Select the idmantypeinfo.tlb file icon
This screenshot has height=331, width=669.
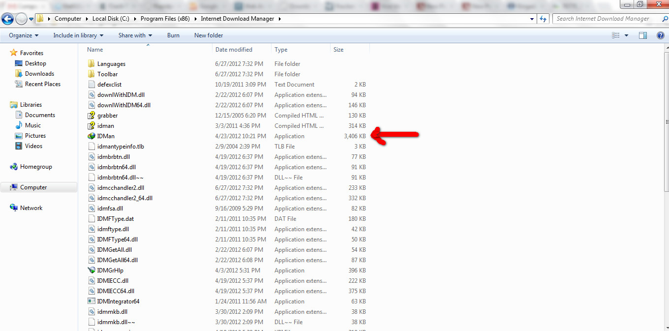click(x=91, y=147)
